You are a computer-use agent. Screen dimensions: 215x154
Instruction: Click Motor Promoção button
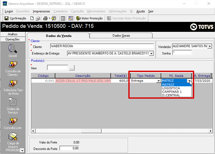click(x=89, y=18)
